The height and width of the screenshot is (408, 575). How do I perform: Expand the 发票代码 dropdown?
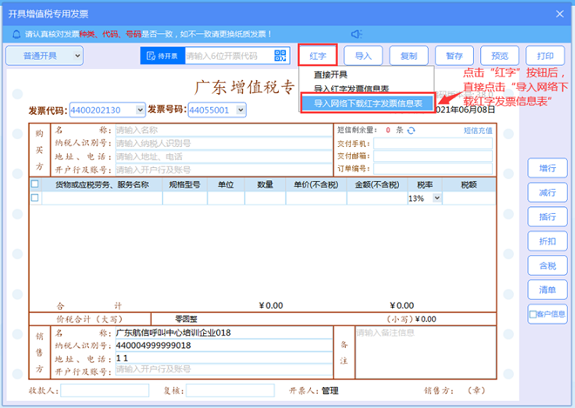[140, 110]
